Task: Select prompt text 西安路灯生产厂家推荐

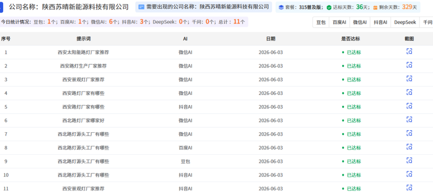Action: tap(83, 66)
